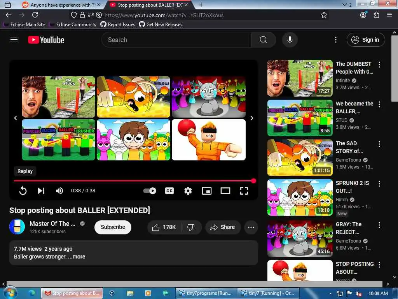
Task: Focus the YouTube Search field
Action: click(176, 40)
